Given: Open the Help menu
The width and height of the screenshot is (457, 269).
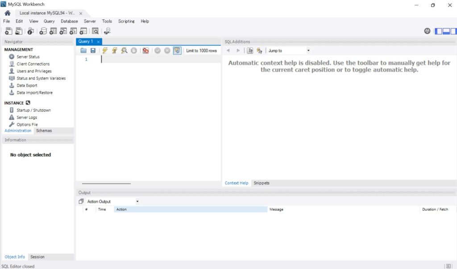Looking at the screenshot, I should (145, 21).
